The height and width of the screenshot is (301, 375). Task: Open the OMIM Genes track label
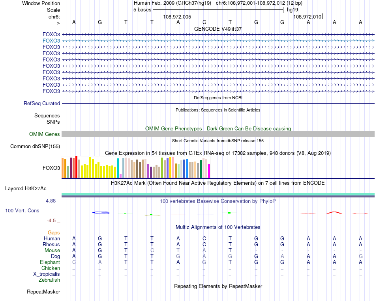[44, 134]
